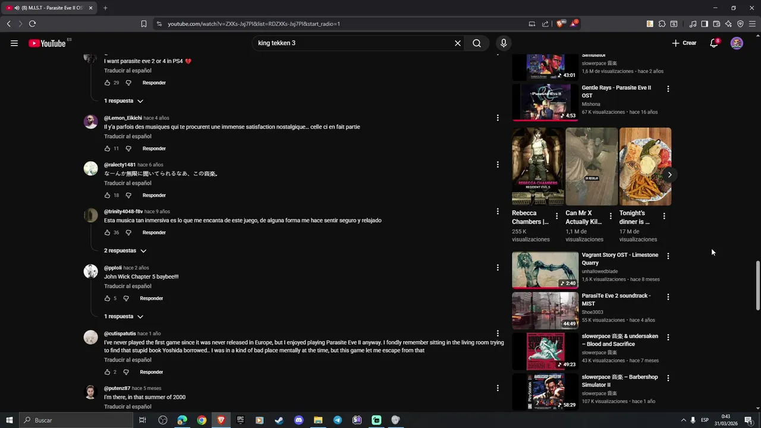Open options for Gentle Rays video
761x428 pixels.
tap(668, 89)
